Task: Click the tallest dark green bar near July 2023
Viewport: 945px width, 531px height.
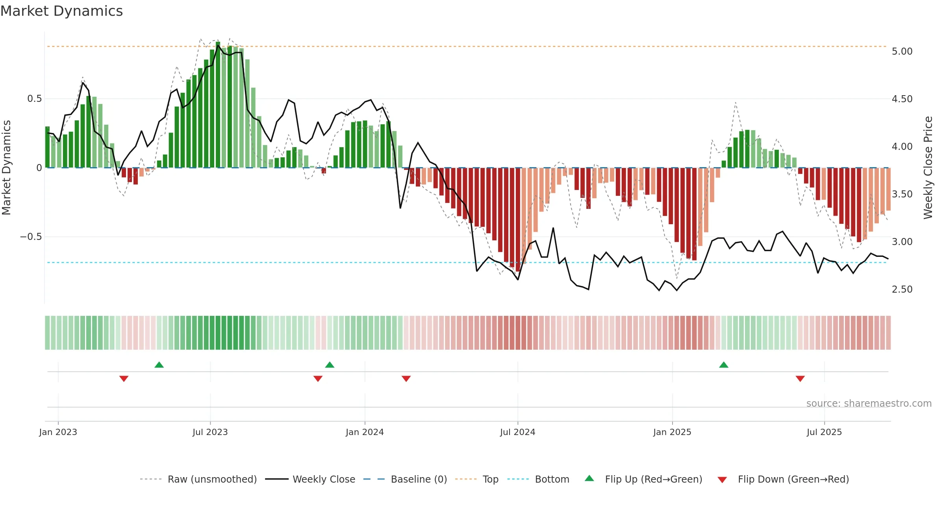Action: [218, 105]
